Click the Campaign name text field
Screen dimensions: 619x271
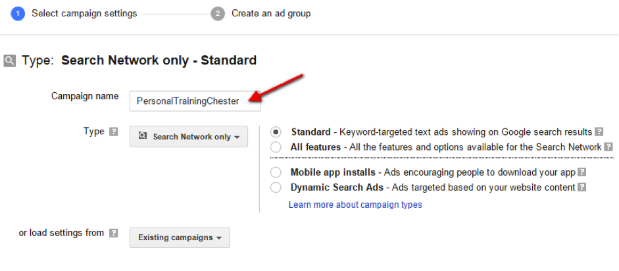[195, 101]
